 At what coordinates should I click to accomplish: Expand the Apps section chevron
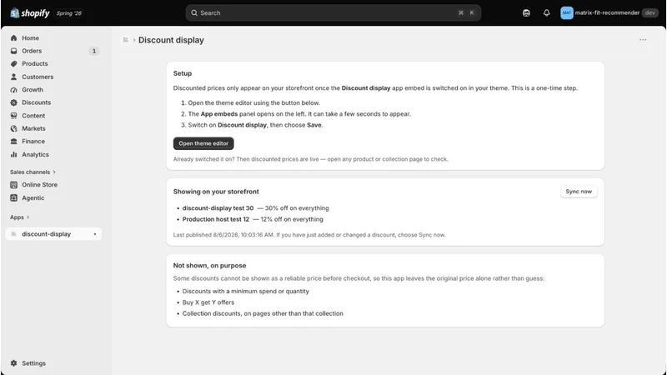pos(28,217)
